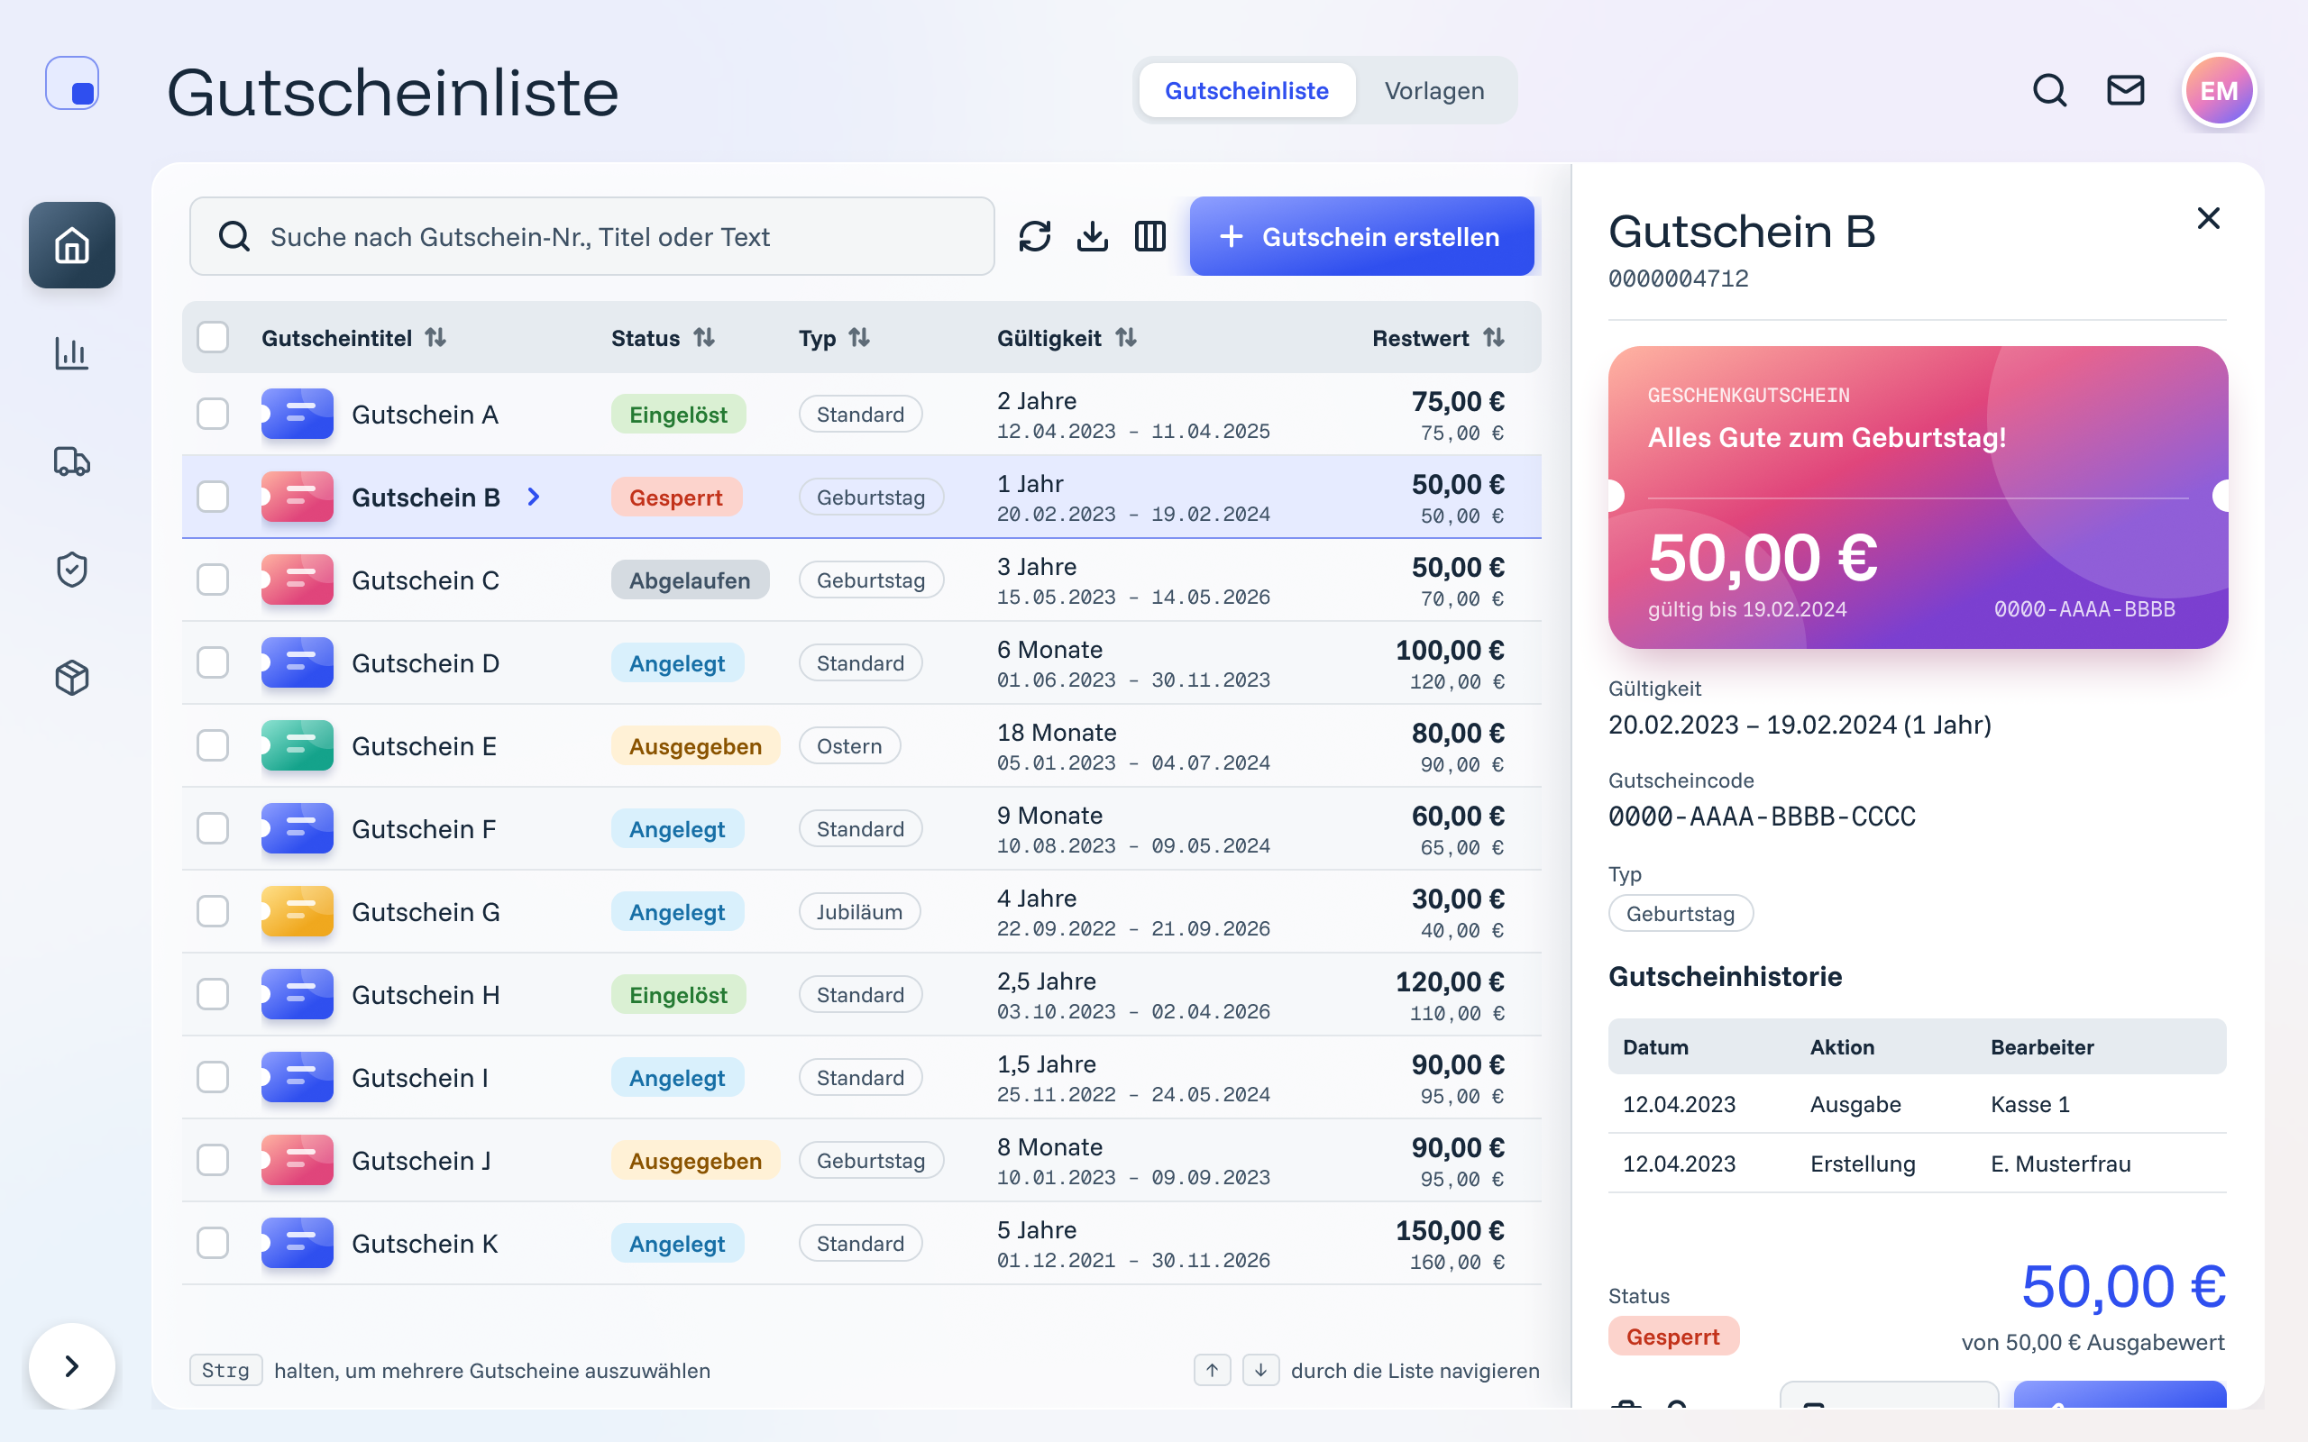Click the chevron next to Gutschein B
Image resolution: width=2308 pixels, height=1442 pixels.
(x=534, y=497)
